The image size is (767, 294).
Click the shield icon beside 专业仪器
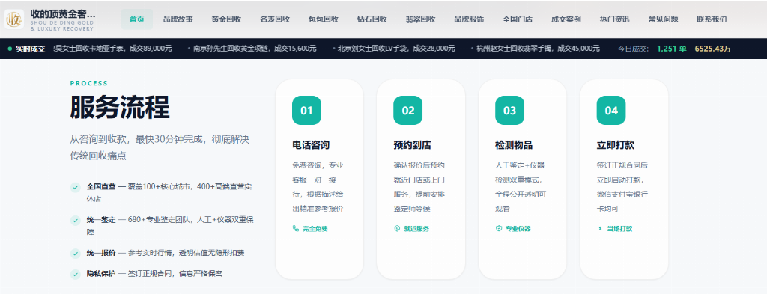point(498,229)
